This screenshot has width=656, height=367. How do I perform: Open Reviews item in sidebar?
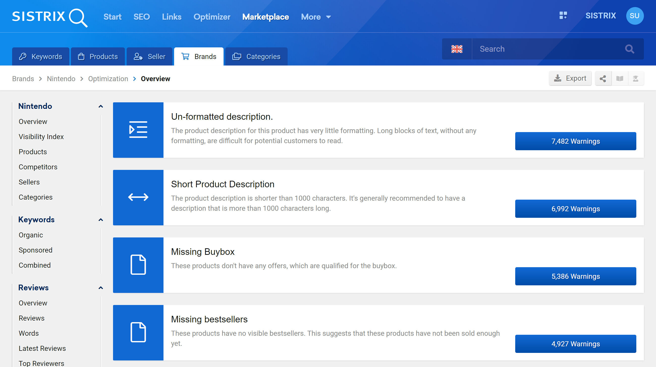tap(32, 318)
